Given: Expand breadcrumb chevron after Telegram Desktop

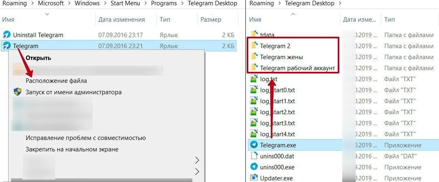Looking at the screenshot, I should tap(340, 4).
